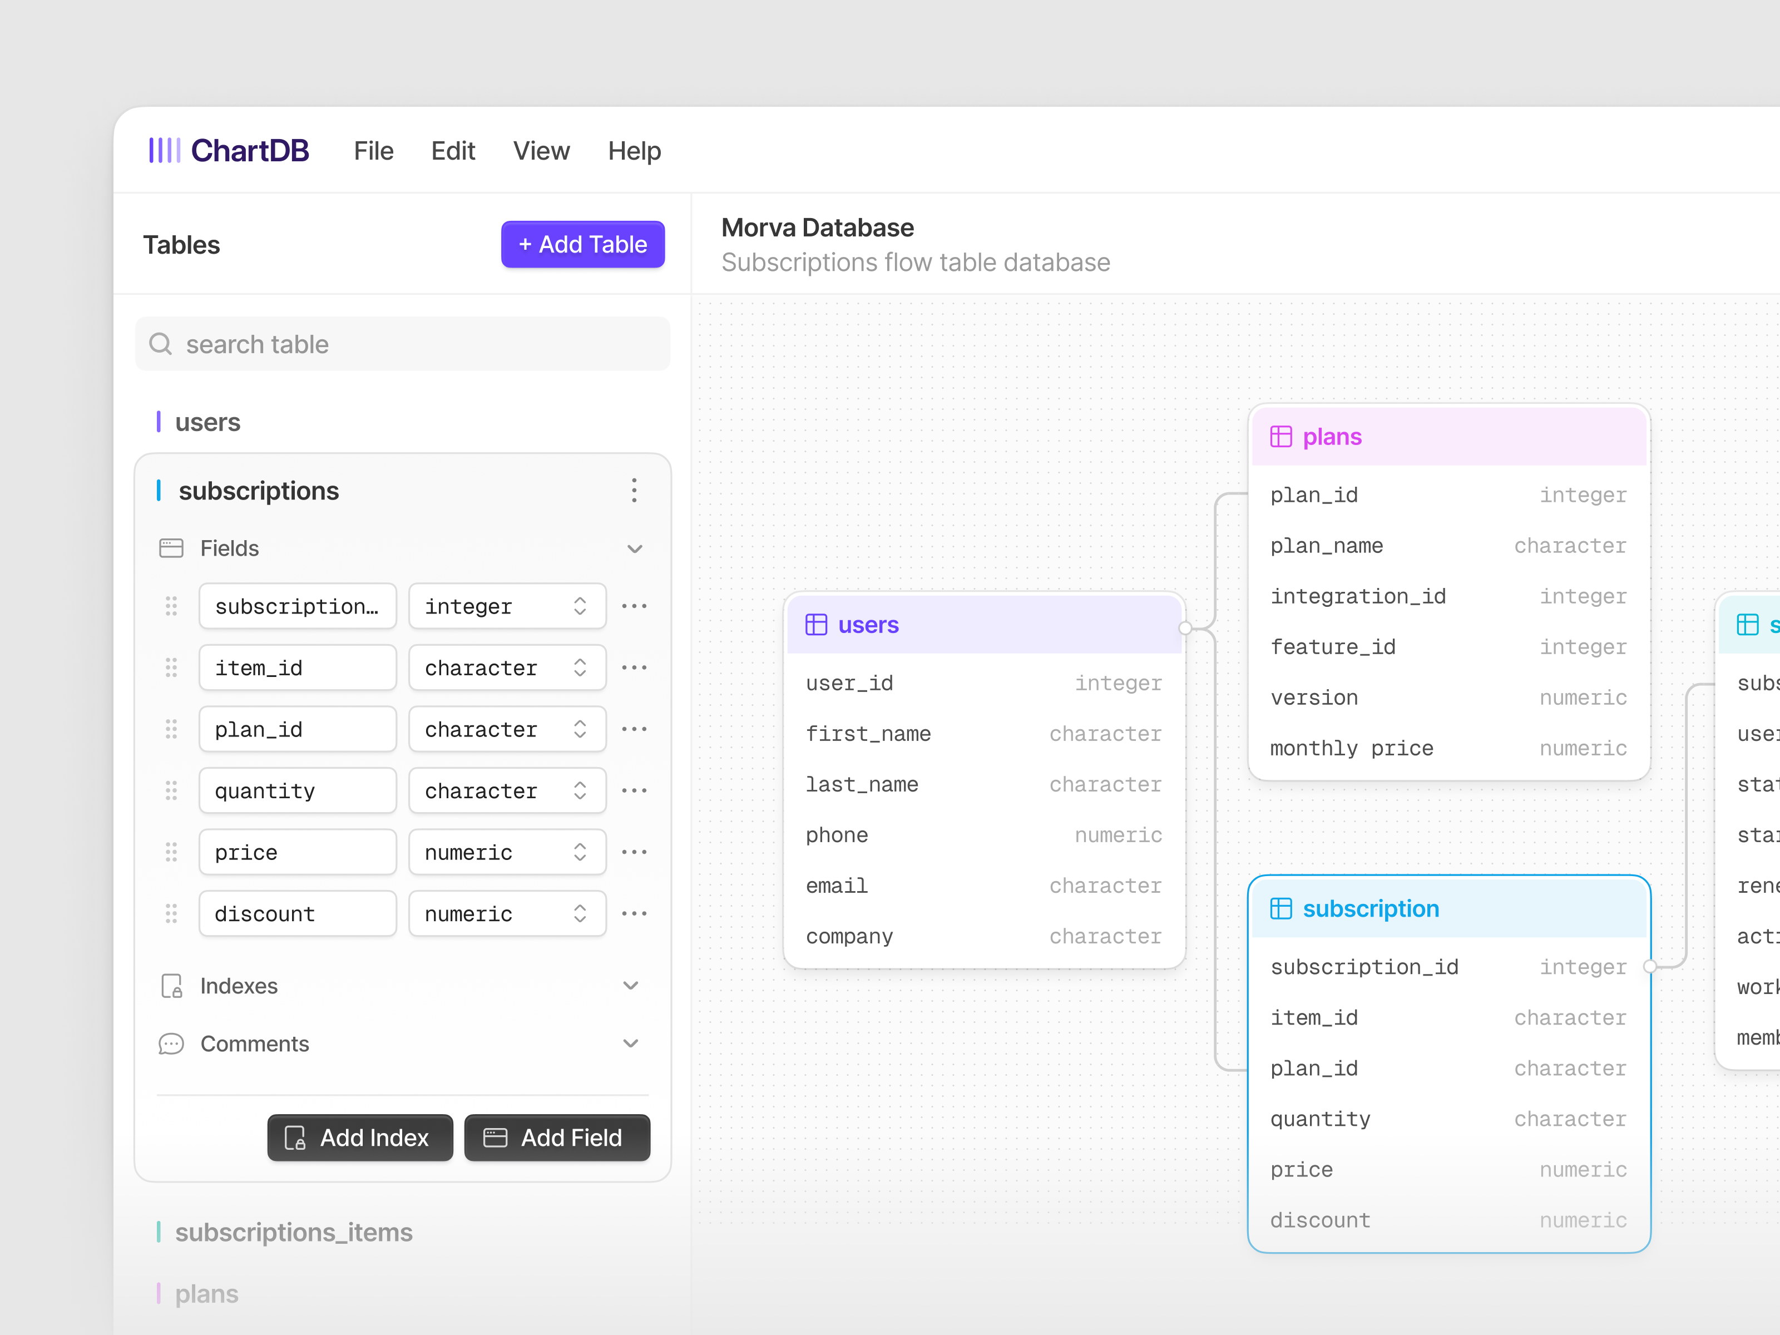The height and width of the screenshot is (1335, 1780).
Task: Click the search magnifier icon
Action: 161,344
